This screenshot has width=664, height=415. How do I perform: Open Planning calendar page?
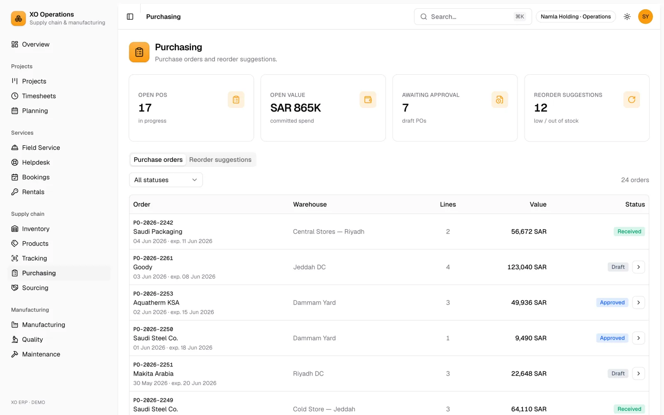coord(59,111)
